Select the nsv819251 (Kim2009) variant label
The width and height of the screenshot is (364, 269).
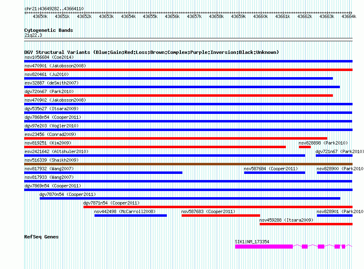(48, 143)
